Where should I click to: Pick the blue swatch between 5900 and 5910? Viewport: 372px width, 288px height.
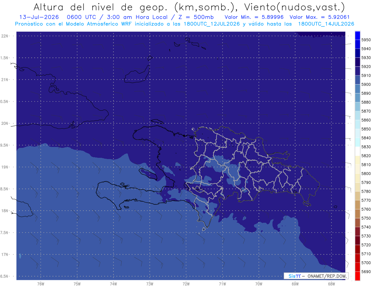(x=357, y=80)
